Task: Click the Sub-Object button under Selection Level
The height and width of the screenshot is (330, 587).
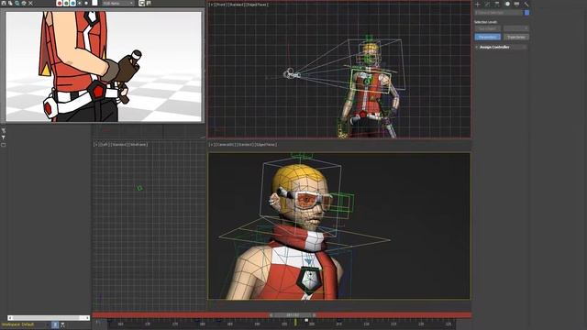Action: [x=487, y=28]
